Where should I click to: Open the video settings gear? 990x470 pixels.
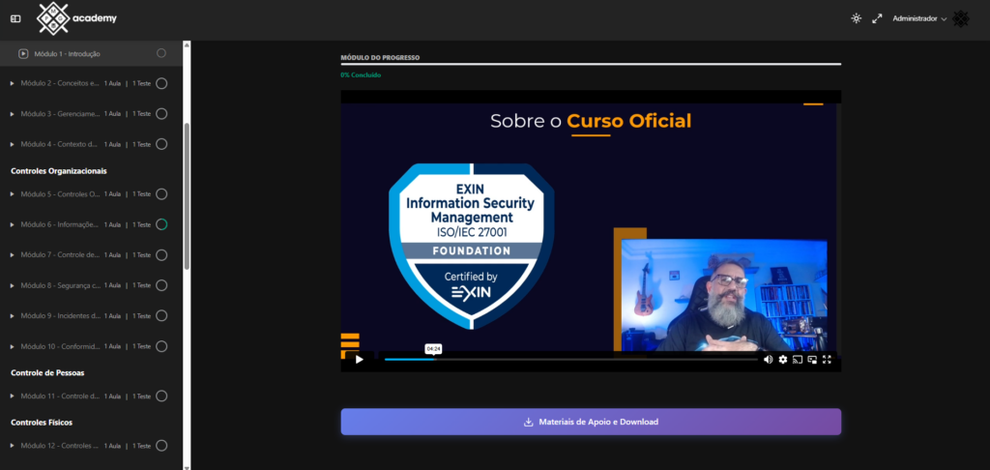click(783, 360)
